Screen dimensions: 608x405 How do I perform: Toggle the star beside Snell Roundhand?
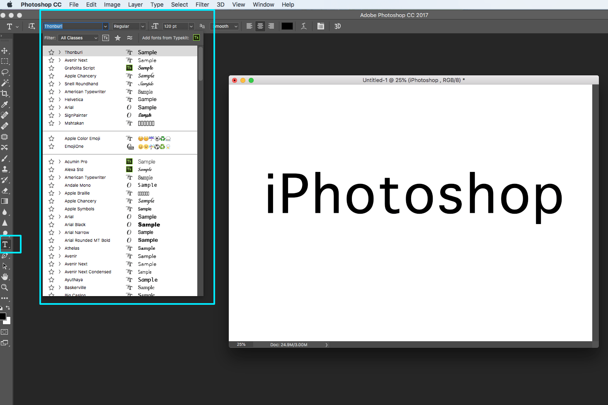click(x=51, y=84)
